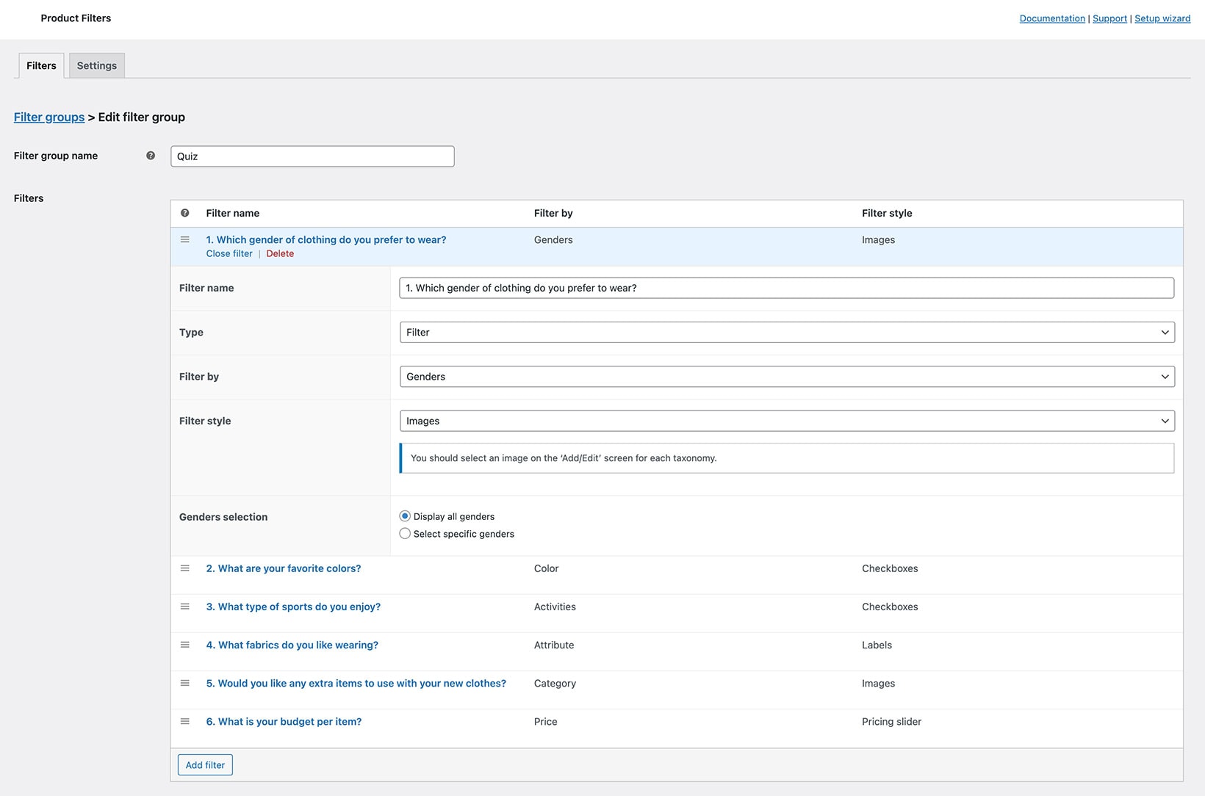Image resolution: width=1205 pixels, height=796 pixels.
Task: Open the Filter style dropdown showing Images
Action: (x=786, y=421)
